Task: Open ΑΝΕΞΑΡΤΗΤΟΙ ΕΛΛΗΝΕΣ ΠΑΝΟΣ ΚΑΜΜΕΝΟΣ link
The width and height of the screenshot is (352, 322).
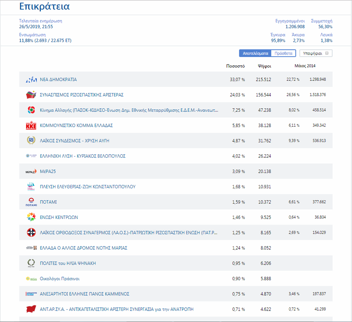Action: pyautogui.click(x=85, y=294)
